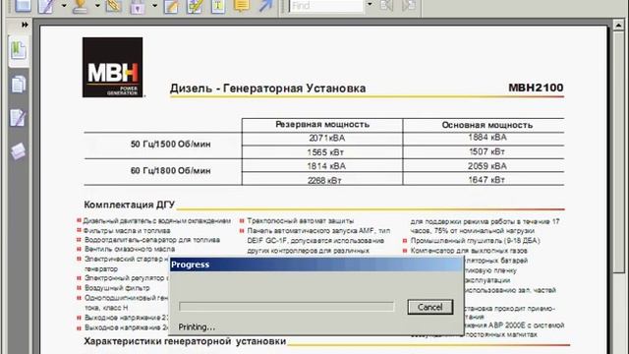Click the vertical scrollbar thumb
Viewport: 629px width, 354px height.
click(x=618, y=151)
